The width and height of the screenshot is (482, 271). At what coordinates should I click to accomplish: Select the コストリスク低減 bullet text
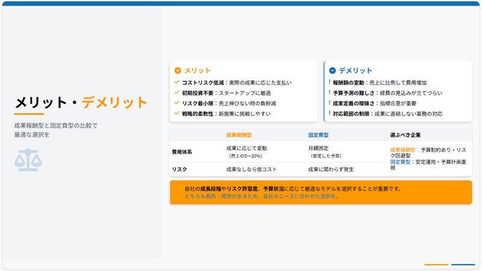coord(237,83)
